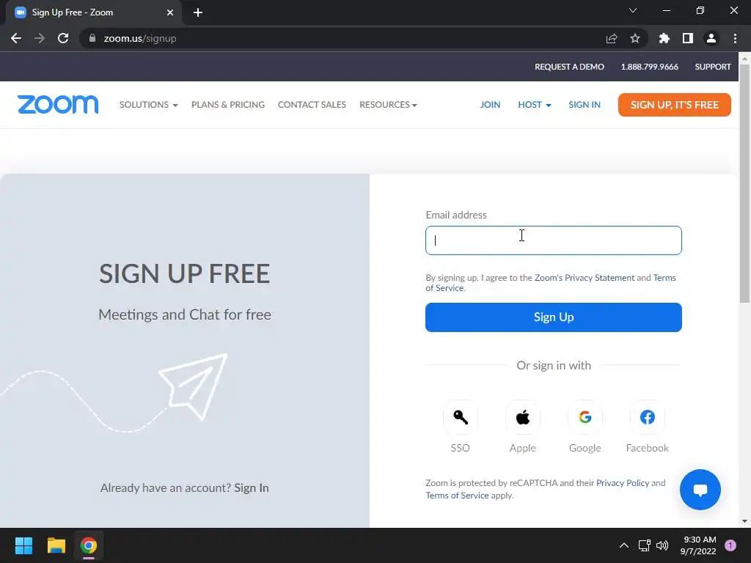Sign in with the Google icon
751x563 pixels.
click(x=585, y=417)
